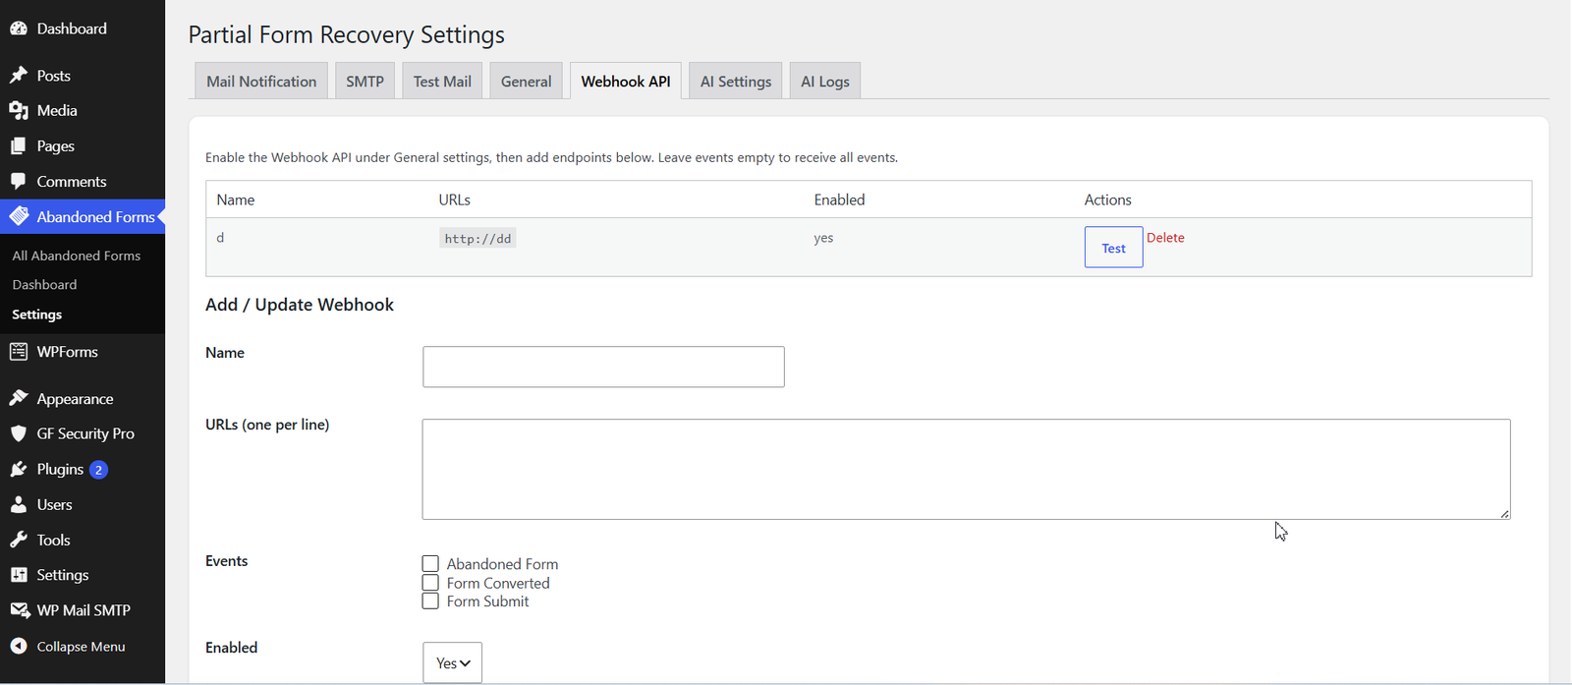Click the Comments speech bubble icon
The image size is (1572, 685).
click(x=19, y=182)
